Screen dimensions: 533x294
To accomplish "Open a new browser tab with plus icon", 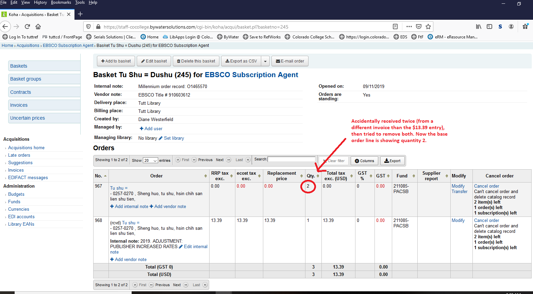I will click(80, 14).
